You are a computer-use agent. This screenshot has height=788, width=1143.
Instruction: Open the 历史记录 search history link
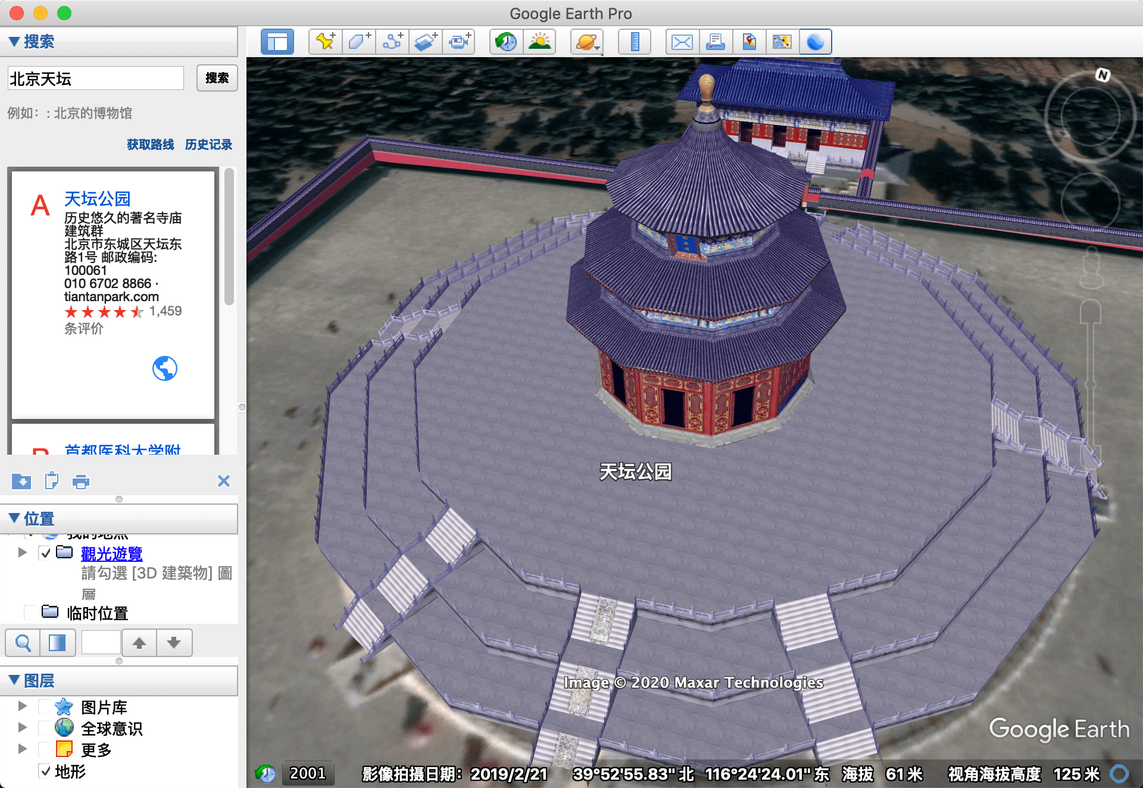pos(208,145)
